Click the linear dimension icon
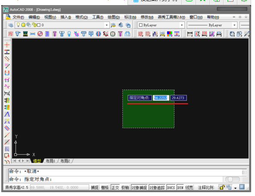255x196 pixels. tap(190, 34)
